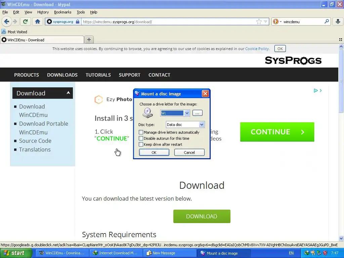Click the list all tabs icon

tap(341, 40)
